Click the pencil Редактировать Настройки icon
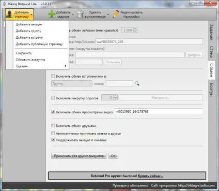Screen dimensions: 219x191 [116, 14]
